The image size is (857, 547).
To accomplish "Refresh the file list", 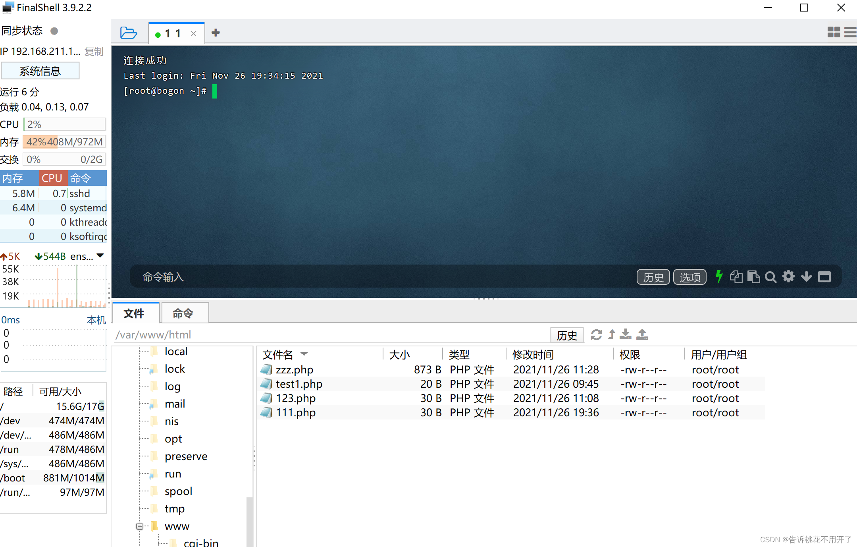I will (596, 335).
